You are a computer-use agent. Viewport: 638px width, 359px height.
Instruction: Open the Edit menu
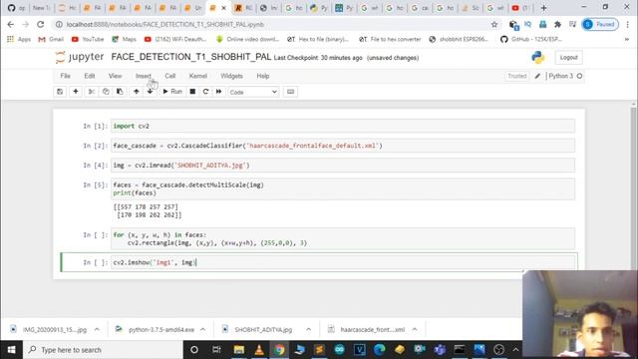click(x=90, y=76)
